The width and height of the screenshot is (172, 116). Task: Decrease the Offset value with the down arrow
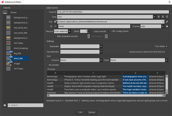(x=89, y=32)
